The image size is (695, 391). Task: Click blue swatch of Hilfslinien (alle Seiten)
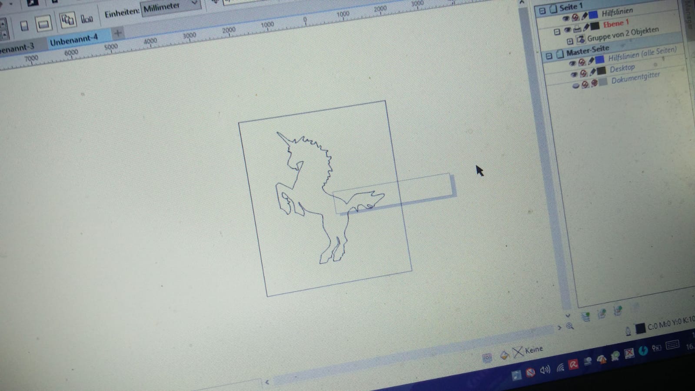600,60
